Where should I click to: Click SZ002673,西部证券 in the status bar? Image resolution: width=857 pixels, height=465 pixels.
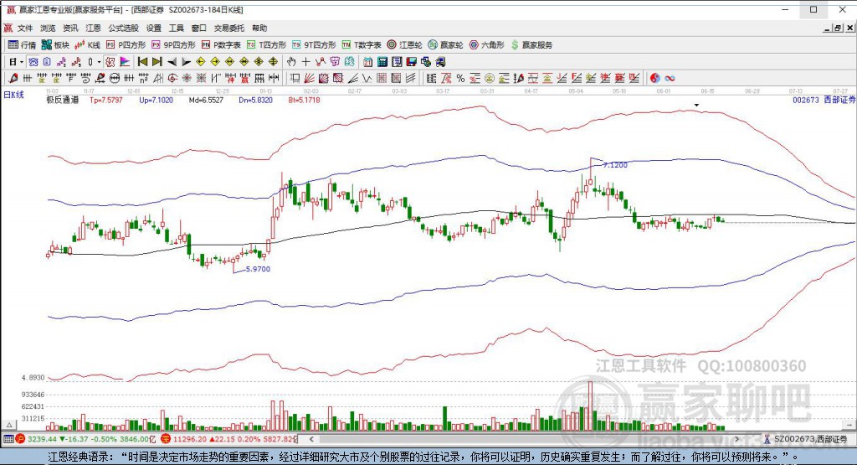[x=810, y=439]
